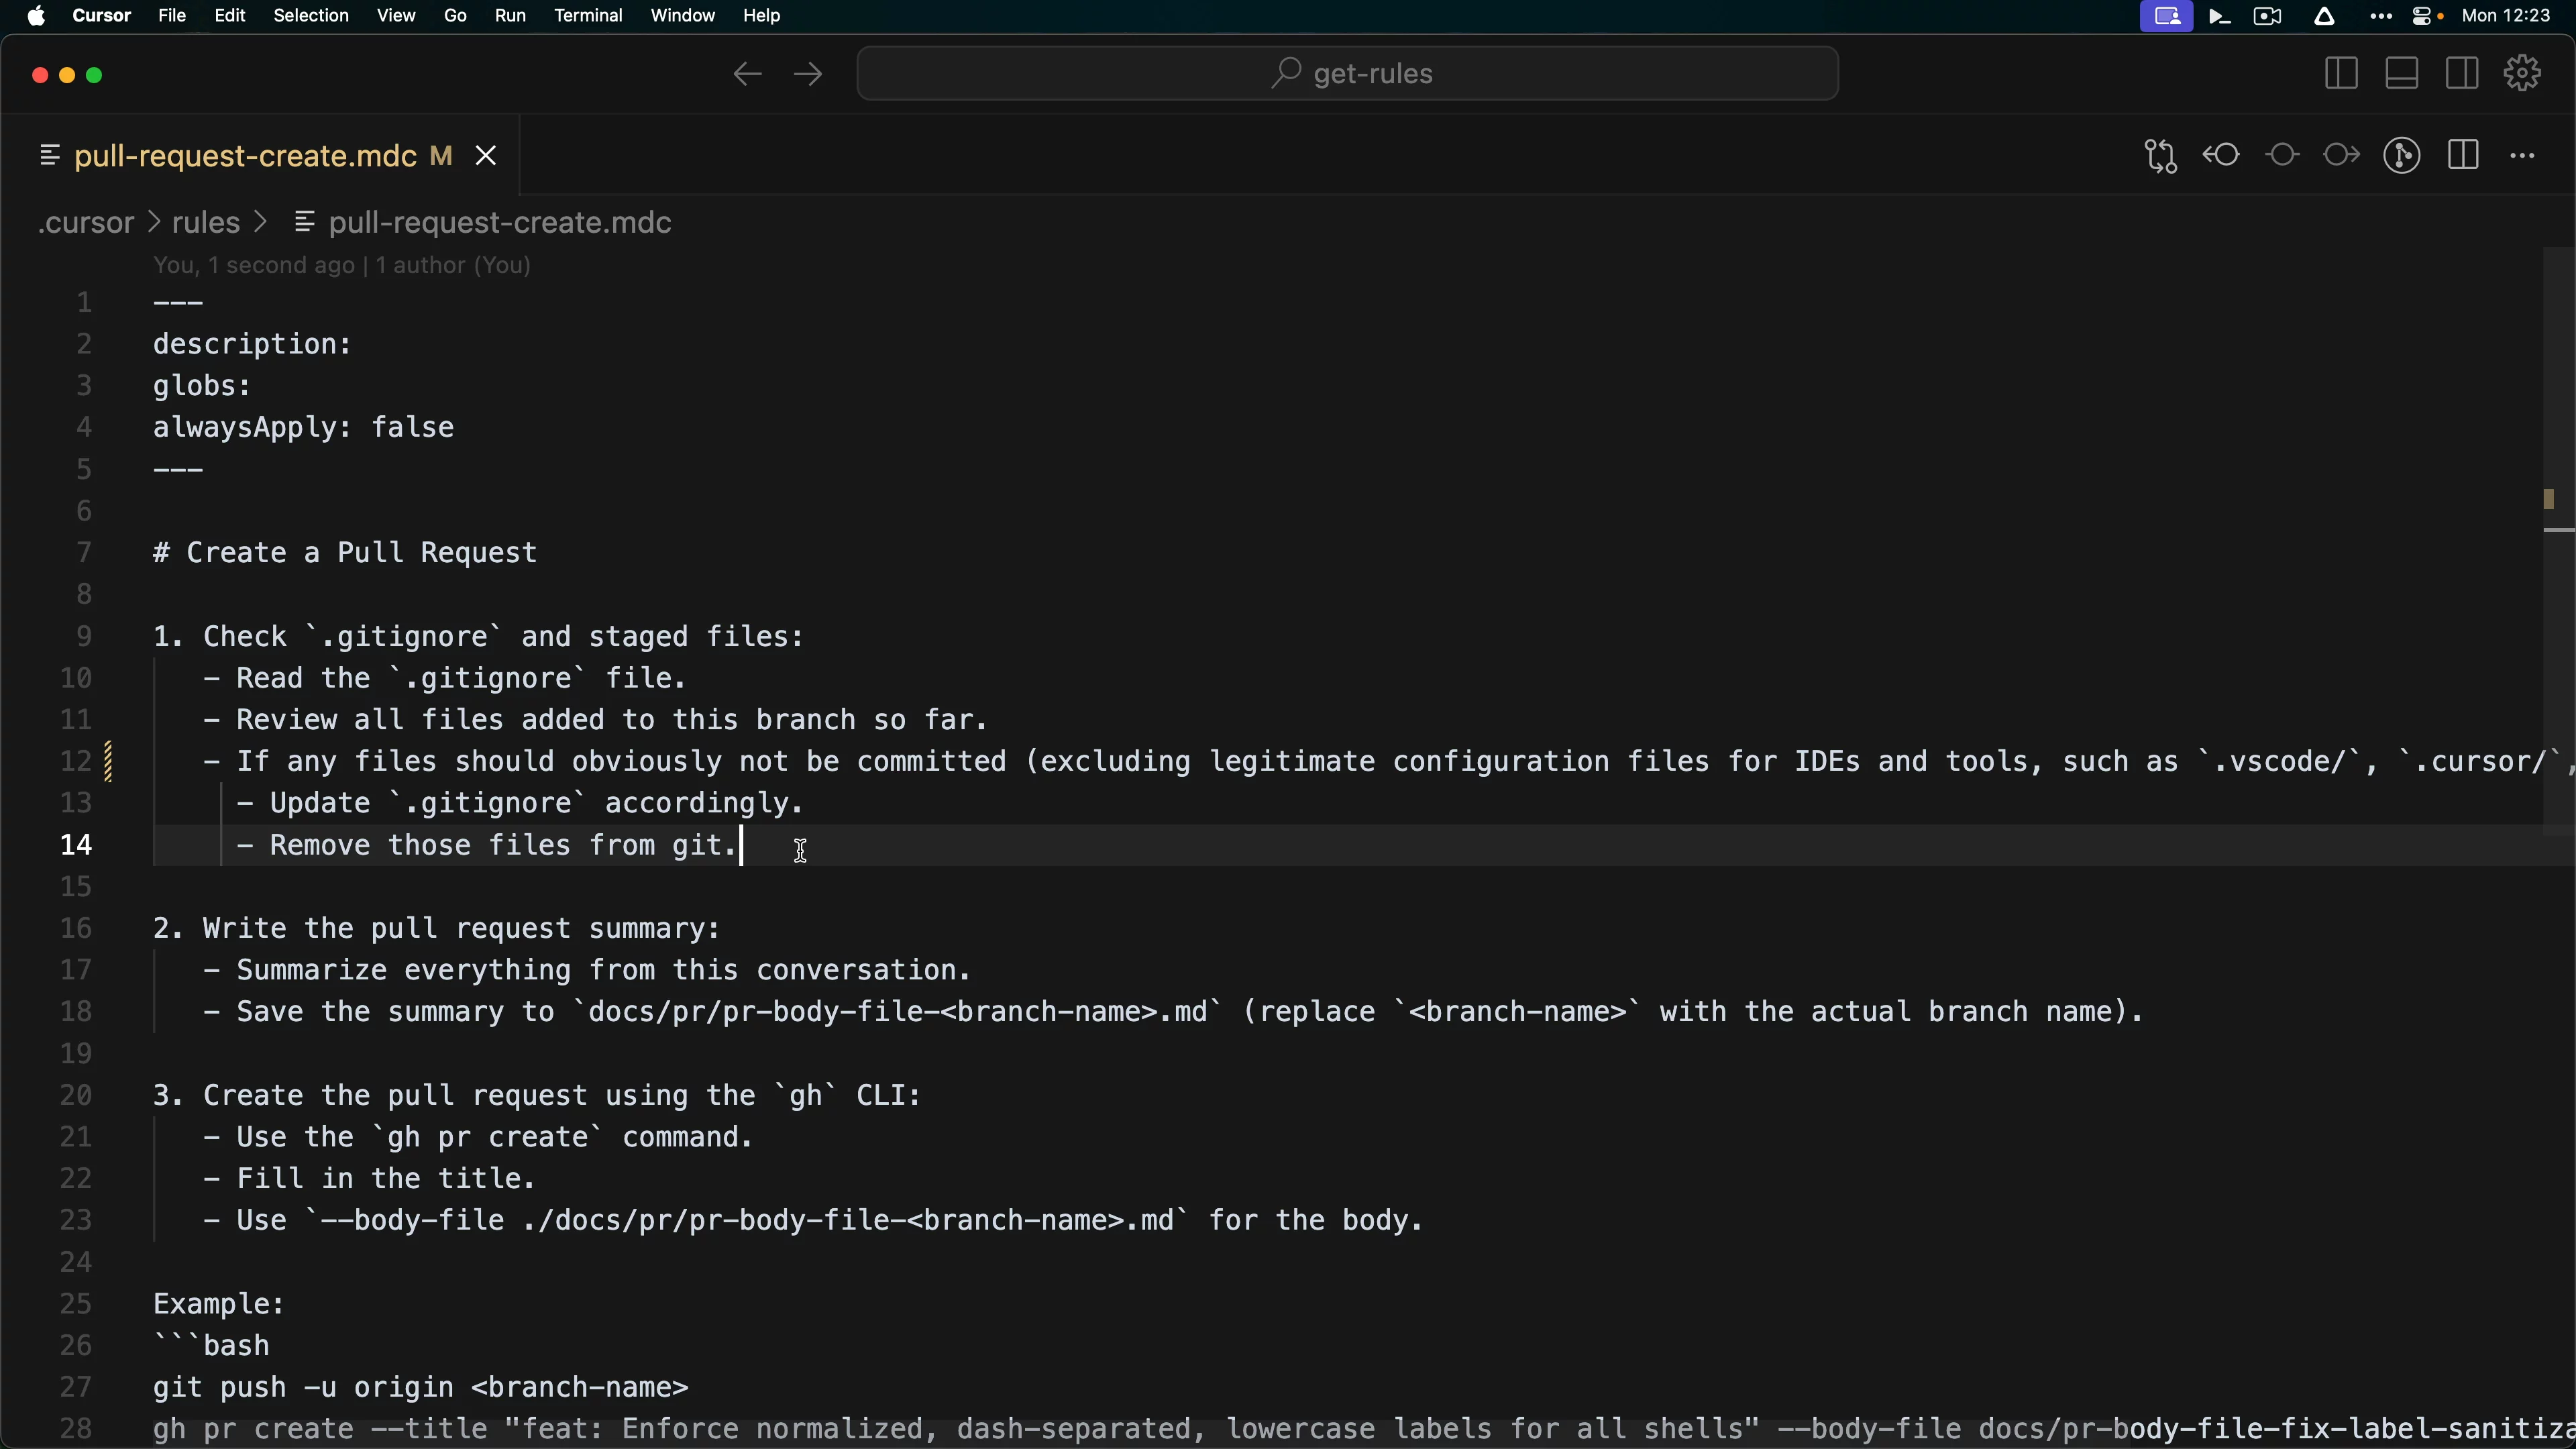Open the Selection menu
Viewport: 2576px width, 1449px height.
pyautogui.click(x=311, y=16)
